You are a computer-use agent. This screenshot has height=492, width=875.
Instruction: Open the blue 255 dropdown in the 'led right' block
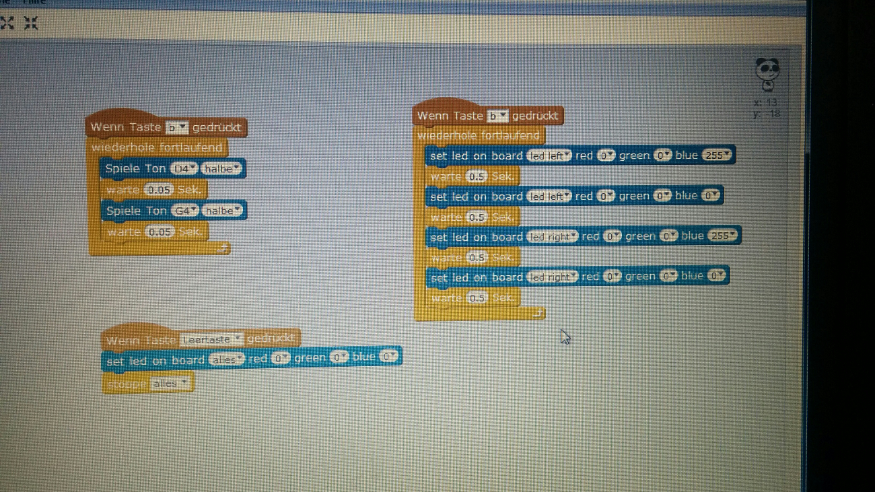[722, 236]
